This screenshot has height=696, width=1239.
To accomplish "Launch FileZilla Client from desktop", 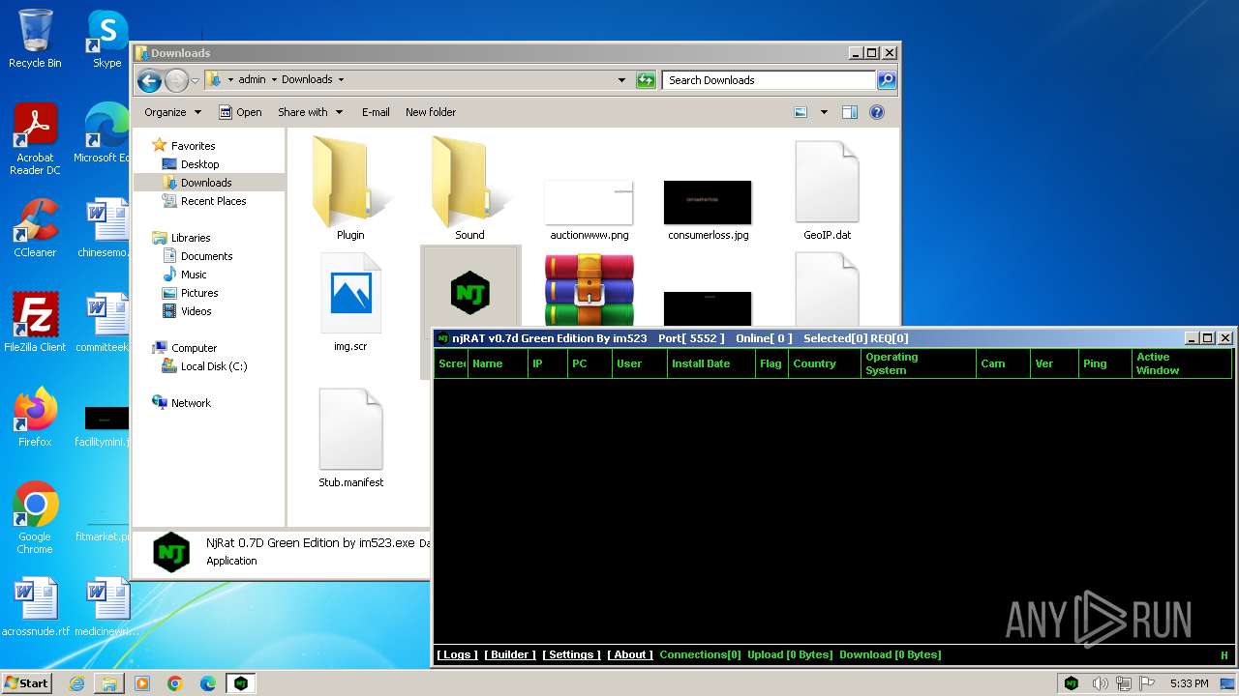I will tap(35, 323).
